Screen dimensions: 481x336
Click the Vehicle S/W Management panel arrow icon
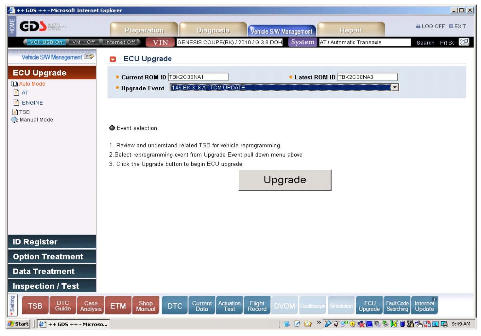89,57
